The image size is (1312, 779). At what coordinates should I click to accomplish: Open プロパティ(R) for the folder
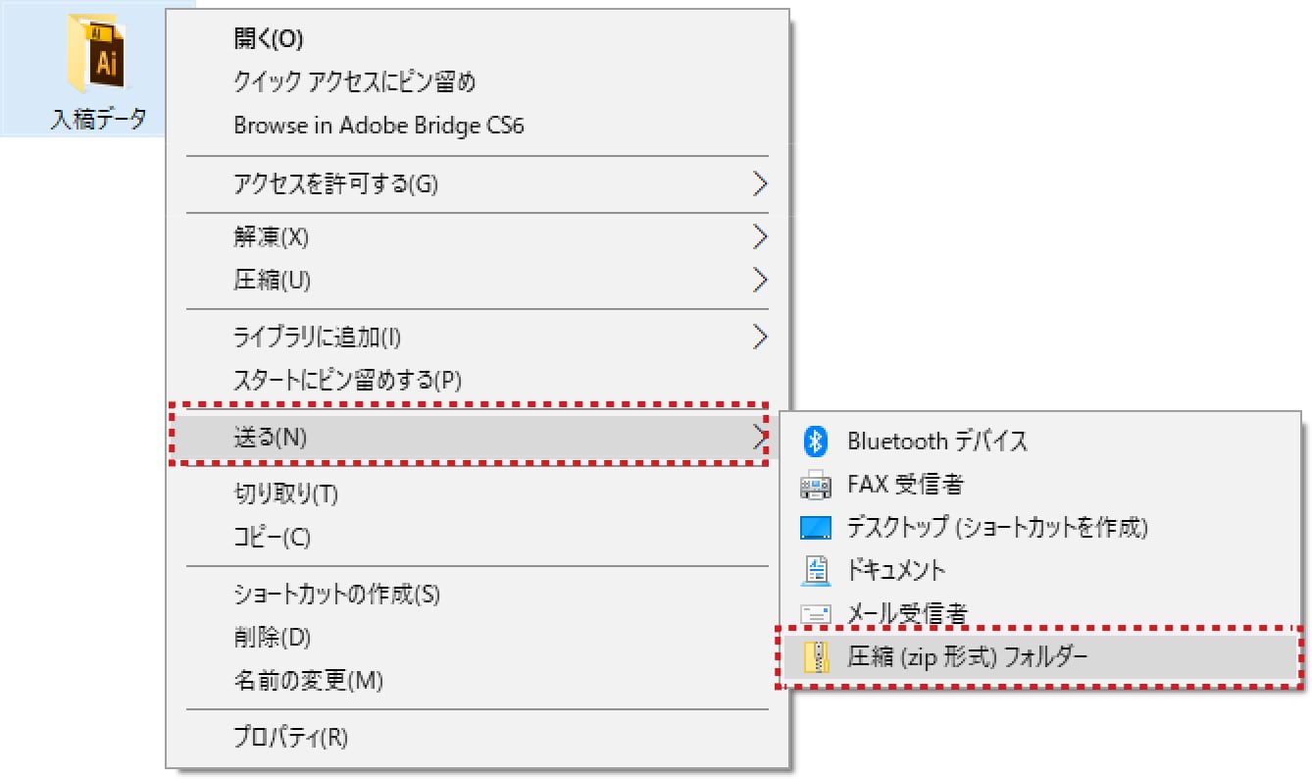click(290, 737)
